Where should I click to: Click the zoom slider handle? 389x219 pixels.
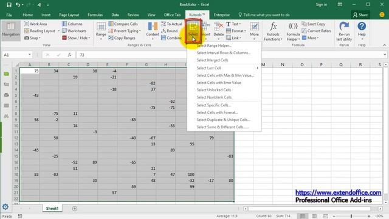coord(351,216)
